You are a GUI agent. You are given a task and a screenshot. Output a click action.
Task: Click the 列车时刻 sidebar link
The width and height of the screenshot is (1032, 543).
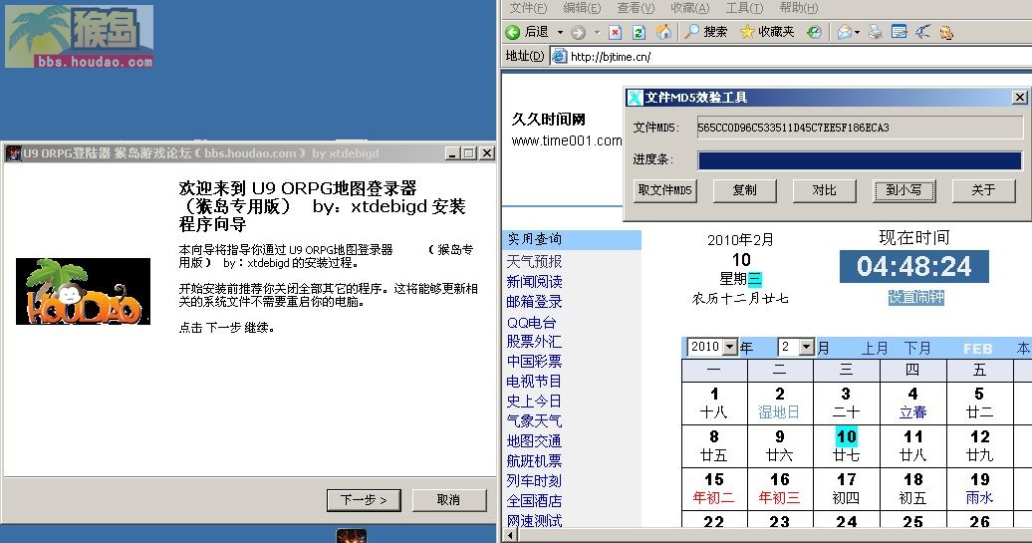tap(534, 481)
